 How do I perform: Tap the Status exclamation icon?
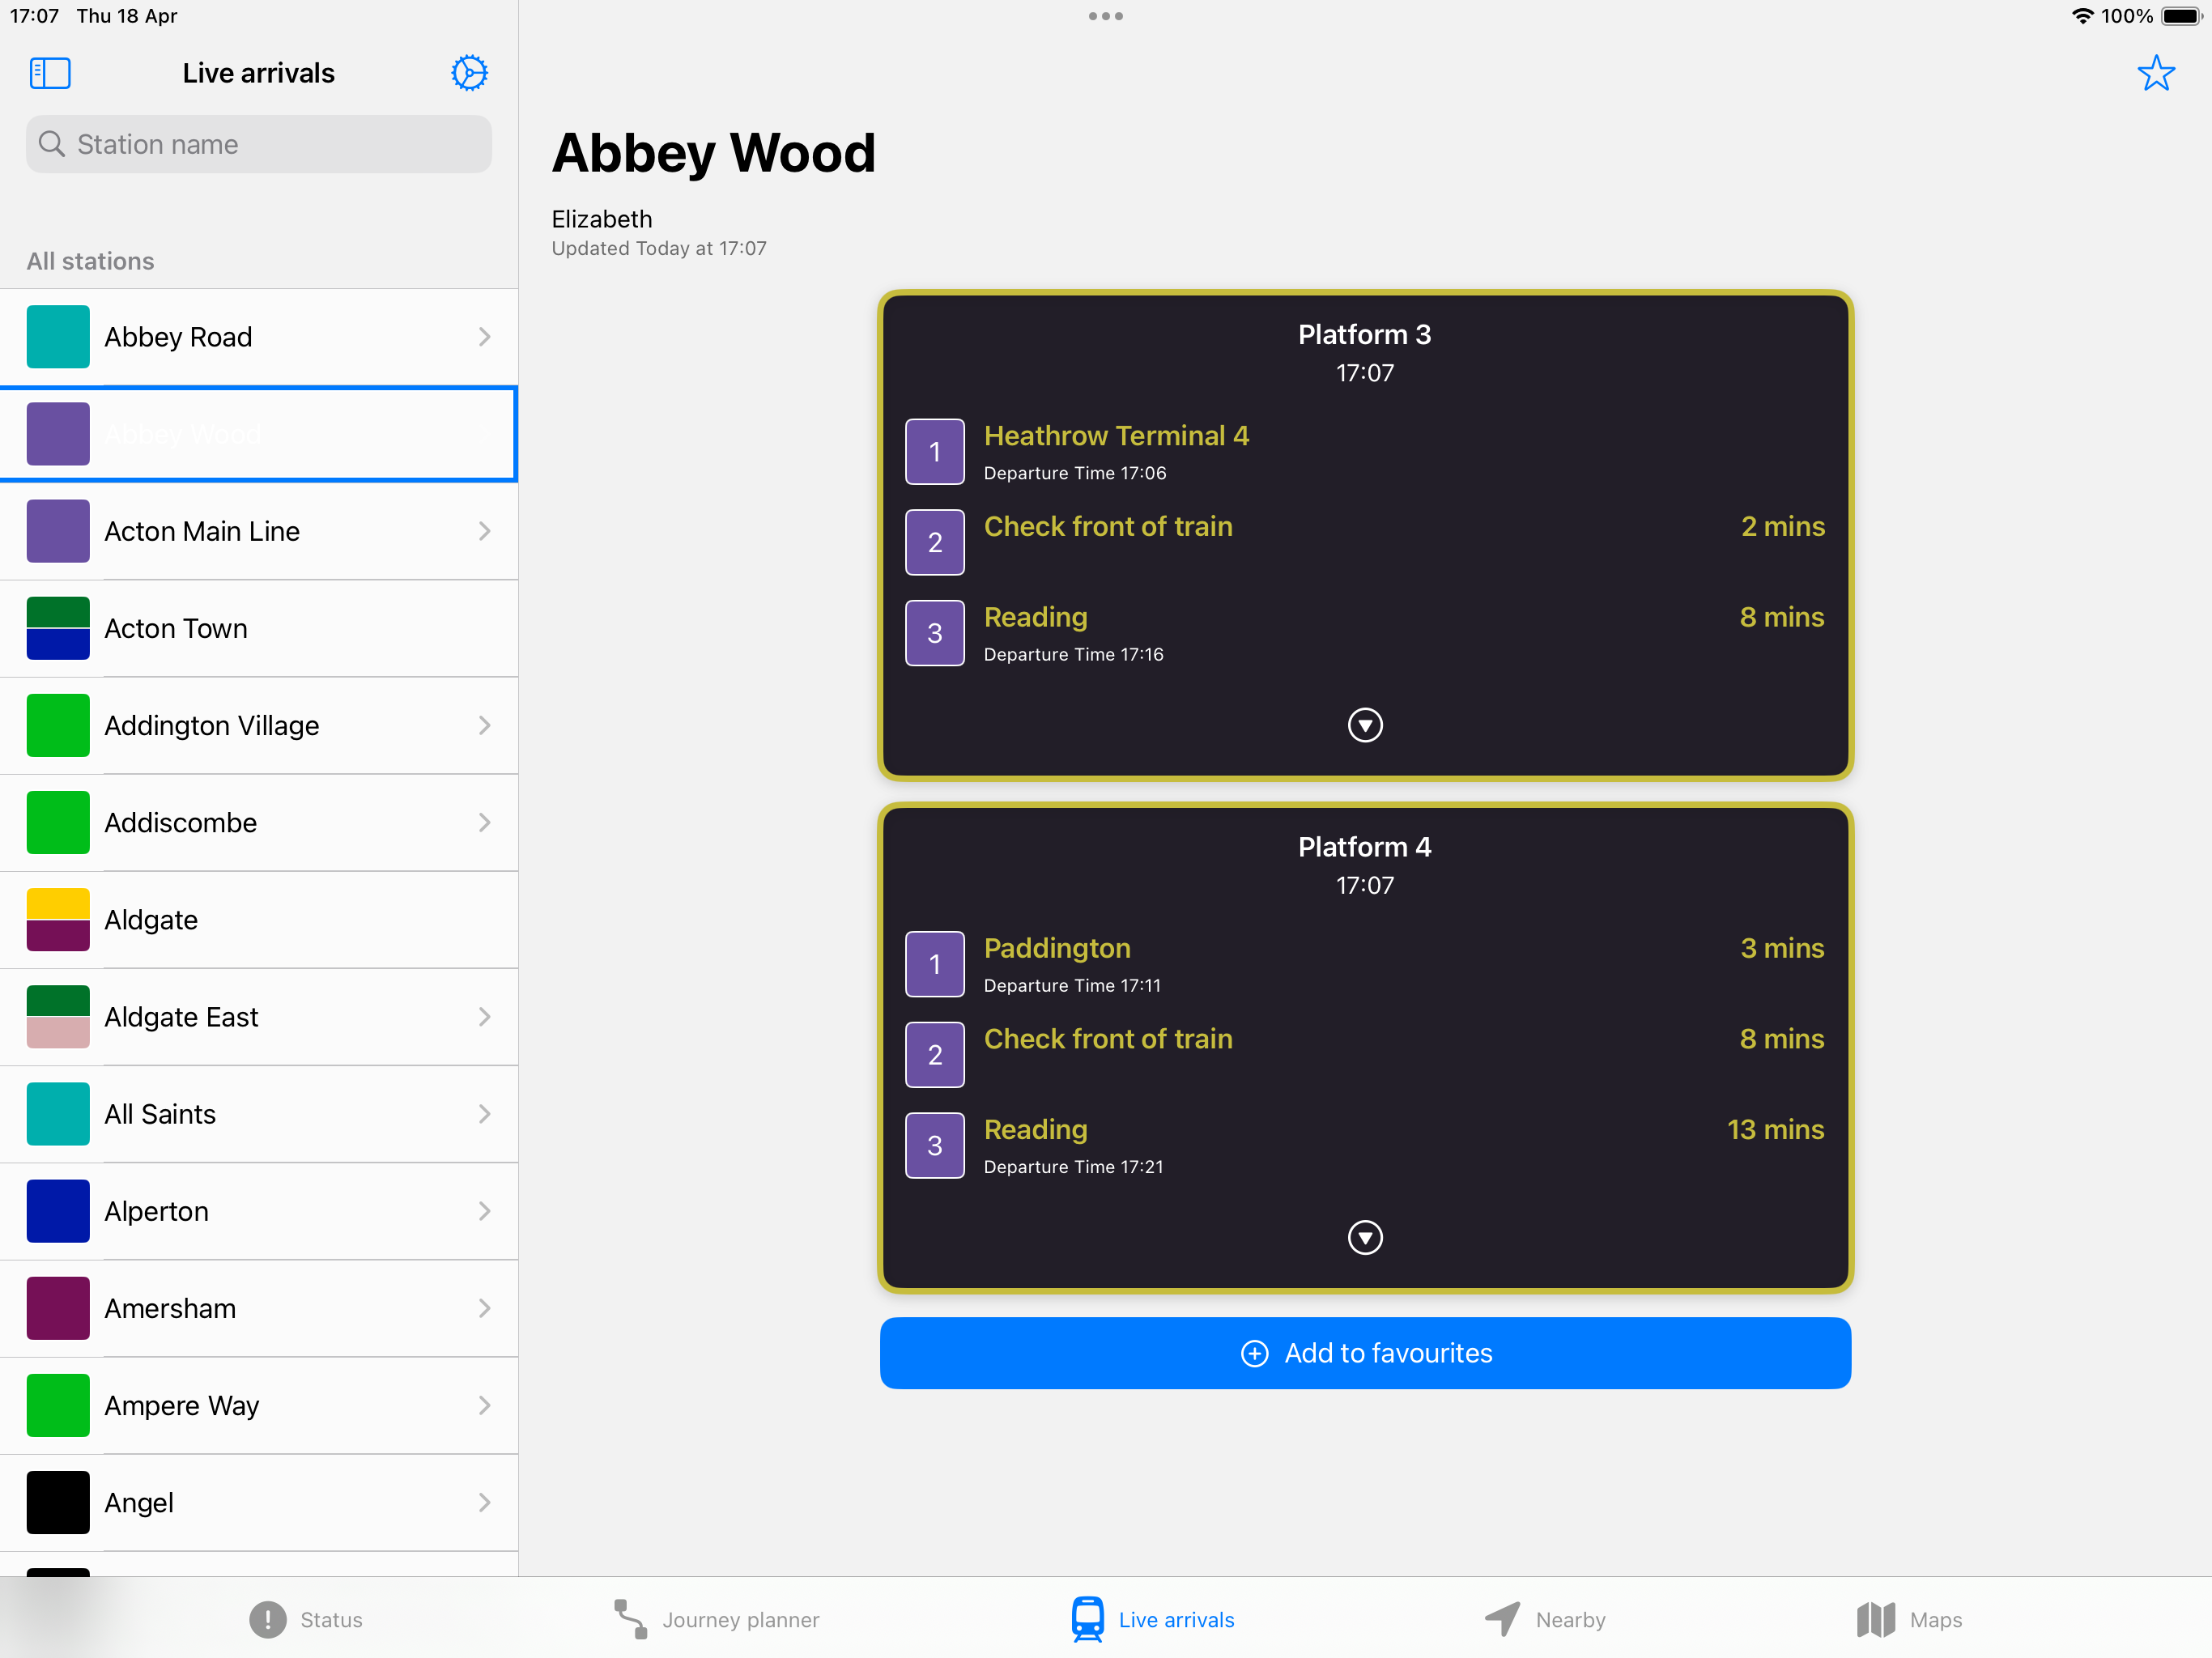tap(267, 1619)
